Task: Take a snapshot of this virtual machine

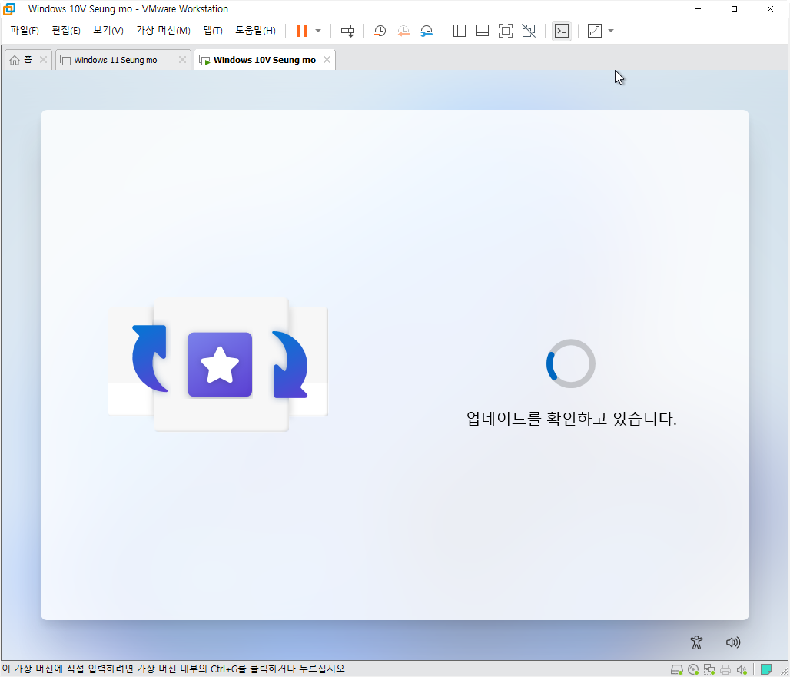Action: (380, 31)
